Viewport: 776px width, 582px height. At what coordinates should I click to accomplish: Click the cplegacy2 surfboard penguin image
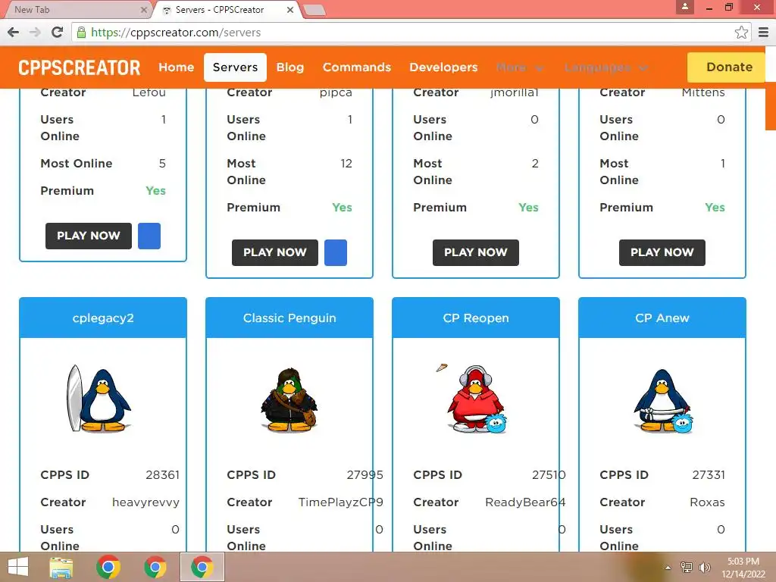pos(99,399)
